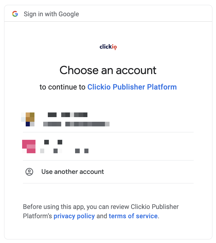
Task: Click the Google G logo
Action: tap(15, 14)
